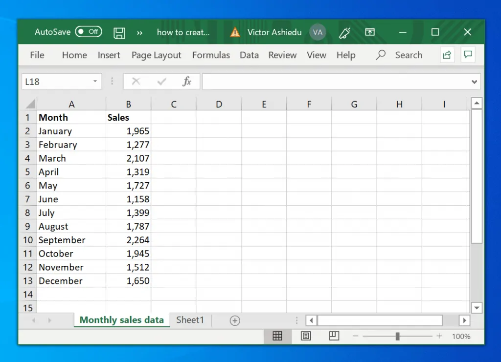Click the Page Break Preview icon
The image size is (501, 362).
point(334,336)
